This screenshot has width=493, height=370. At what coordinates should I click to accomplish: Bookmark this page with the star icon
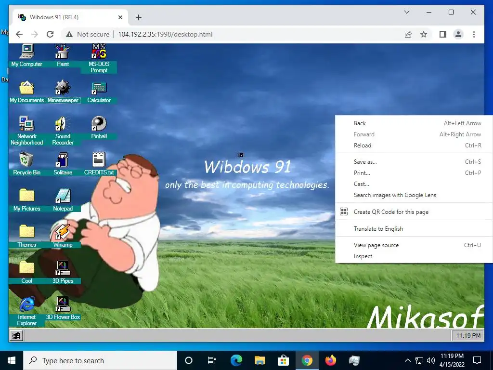point(424,34)
